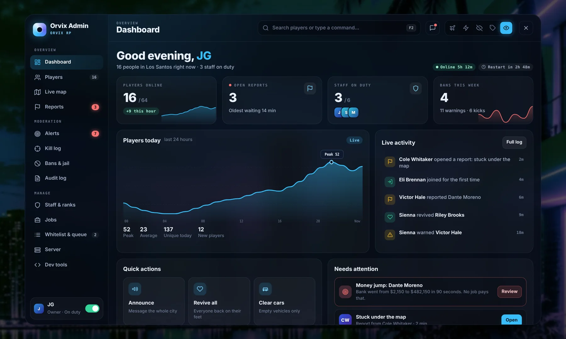Image resolution: width=566 pixels, height=339 pixels.
Task: Click the Full log button
Action: point(514,142)
